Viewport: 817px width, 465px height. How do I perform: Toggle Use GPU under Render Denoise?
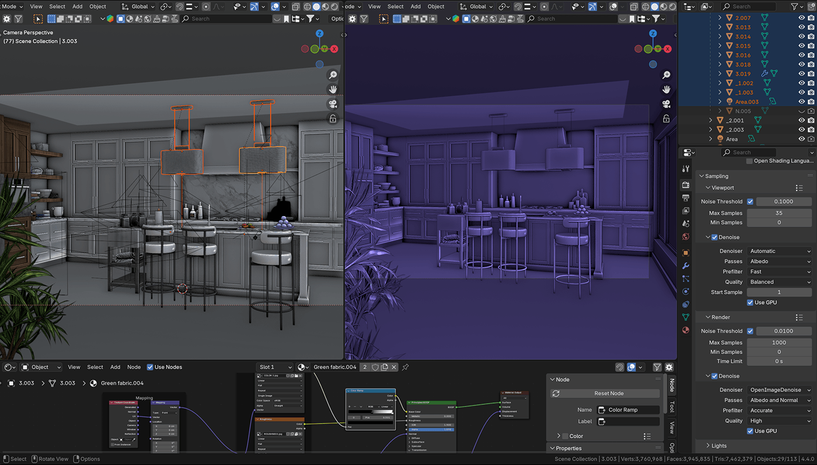tap(750, 431)
